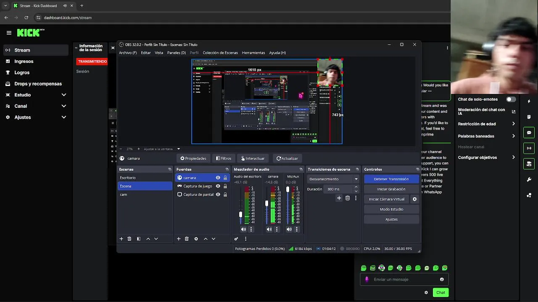Screen dimensions: 538x302
Task: Mute Mic/Aux audio channel
Action: click(289, 229)
